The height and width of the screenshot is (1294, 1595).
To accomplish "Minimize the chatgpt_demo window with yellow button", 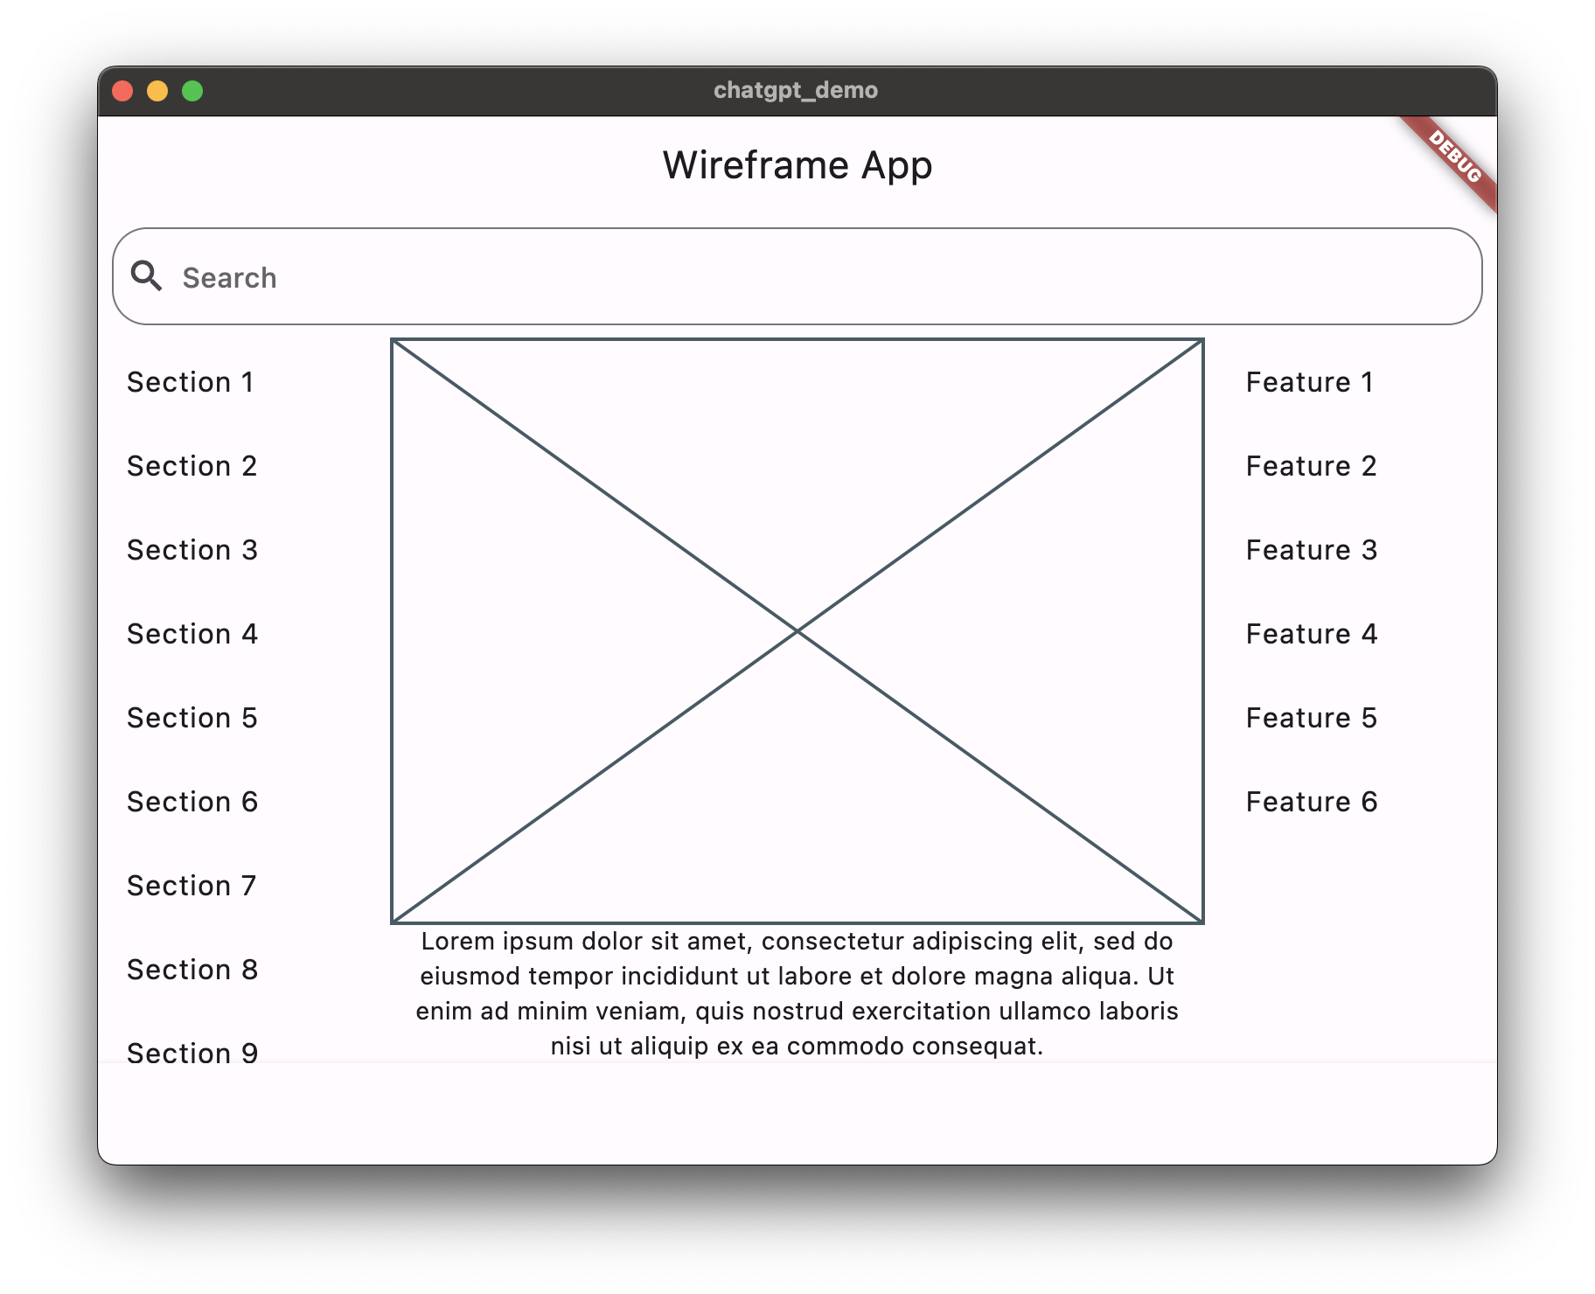I will [157, 91].
